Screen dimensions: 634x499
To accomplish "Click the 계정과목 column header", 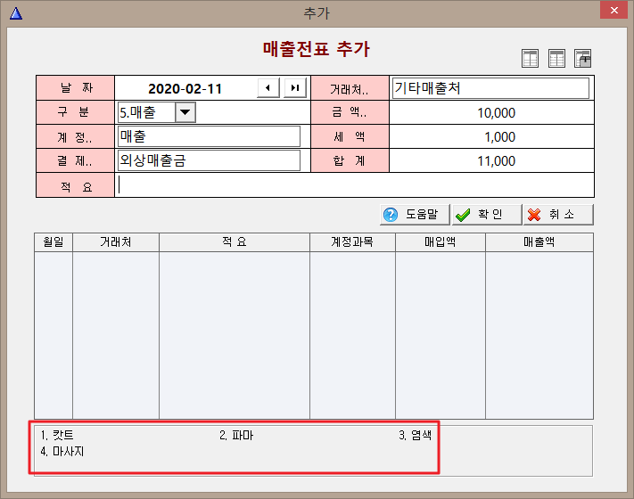I will click(x=352, y=242).
